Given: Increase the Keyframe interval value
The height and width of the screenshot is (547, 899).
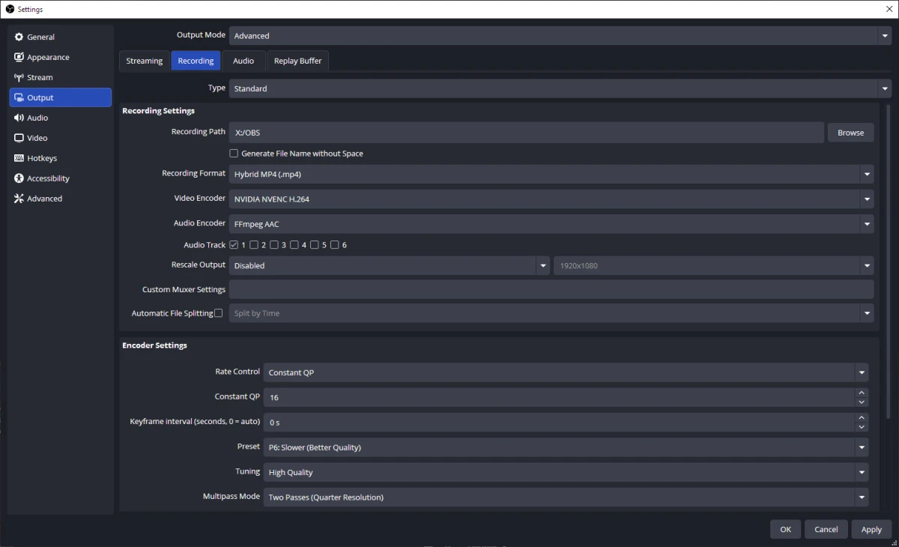Looking at the screenshot, I should (x=862, y=417).
